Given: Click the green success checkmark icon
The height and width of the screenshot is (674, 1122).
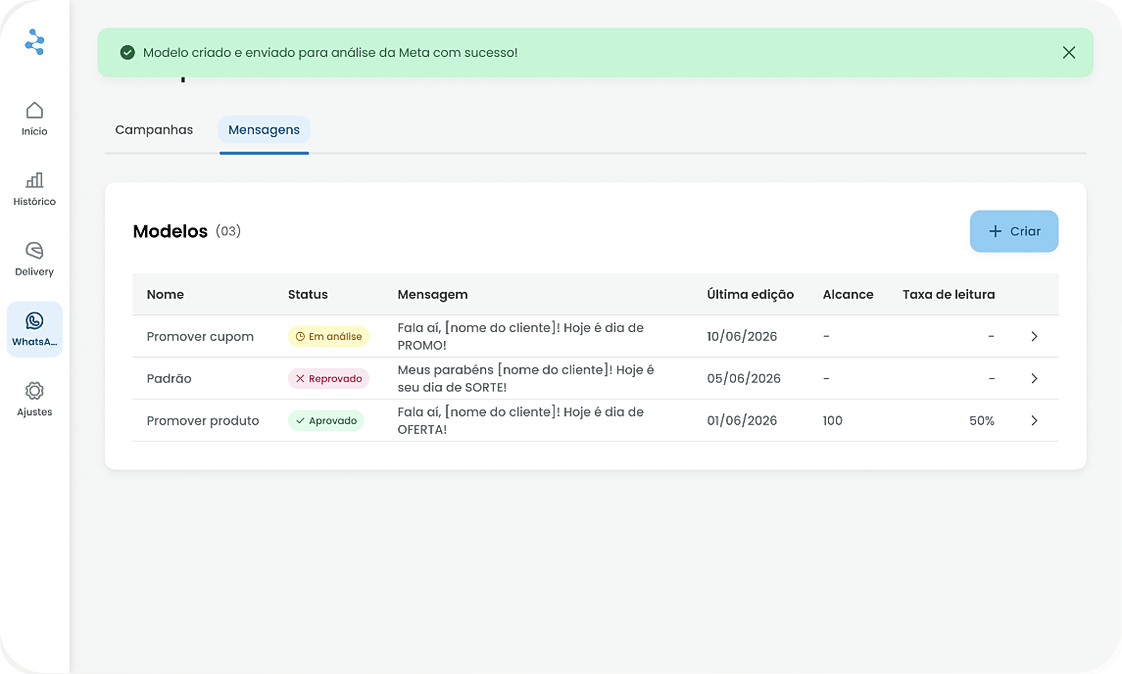Looking at the screenshot, I should point(127,52).
